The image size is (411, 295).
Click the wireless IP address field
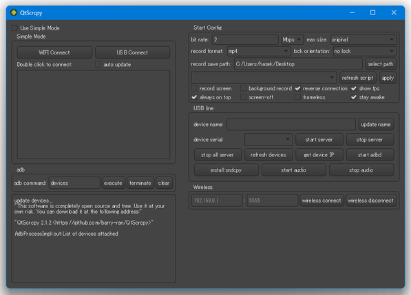tap(217, 201)
